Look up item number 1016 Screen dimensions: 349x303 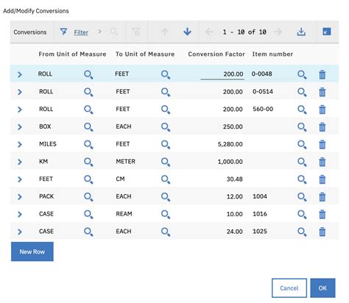pos(302,214)
